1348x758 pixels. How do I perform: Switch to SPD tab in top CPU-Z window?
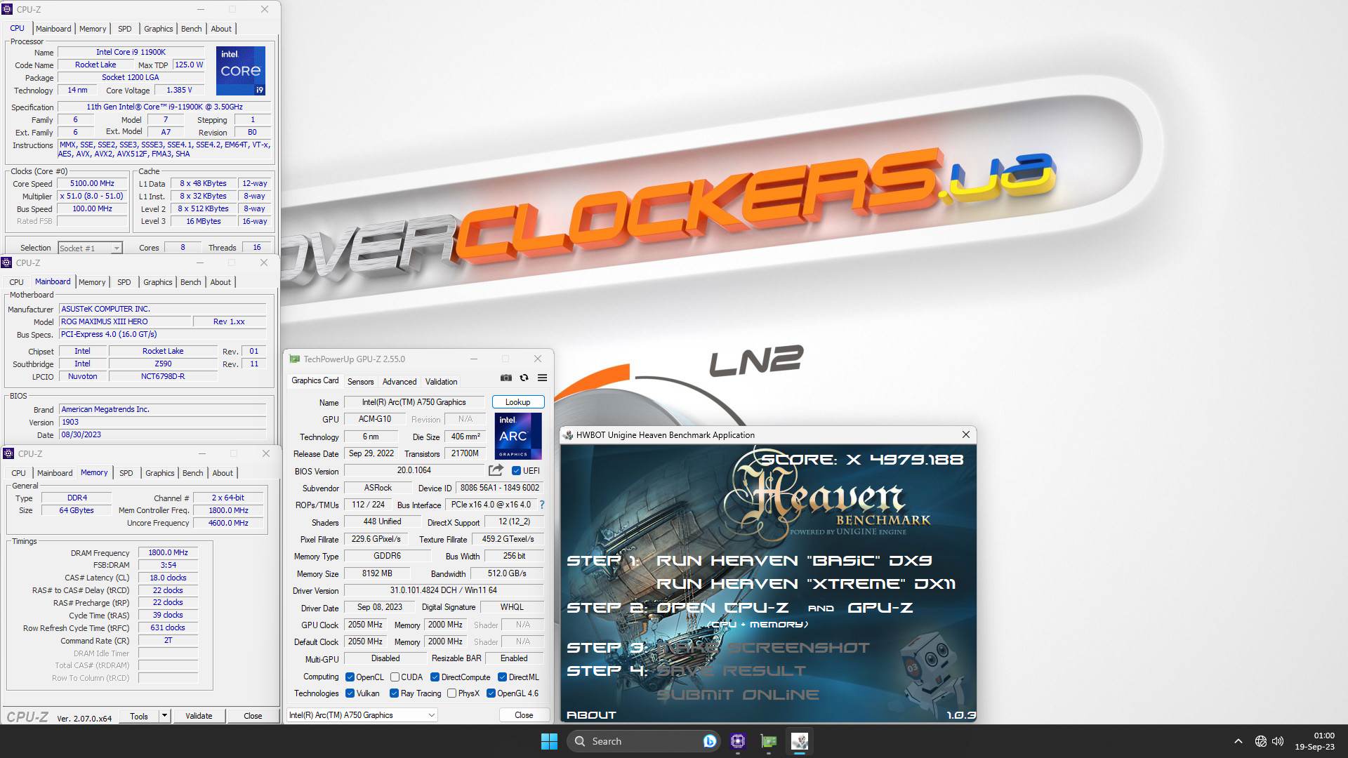coord(125,29)
